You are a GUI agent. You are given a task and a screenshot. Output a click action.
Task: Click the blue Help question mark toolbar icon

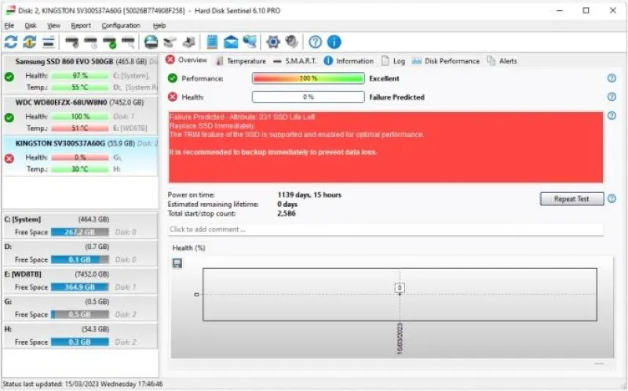316,42
